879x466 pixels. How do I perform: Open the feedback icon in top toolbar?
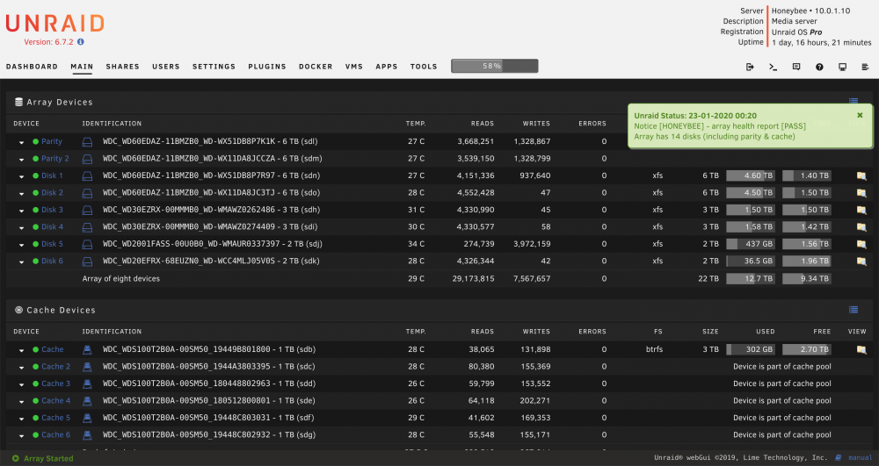click(x=796, y=67)
